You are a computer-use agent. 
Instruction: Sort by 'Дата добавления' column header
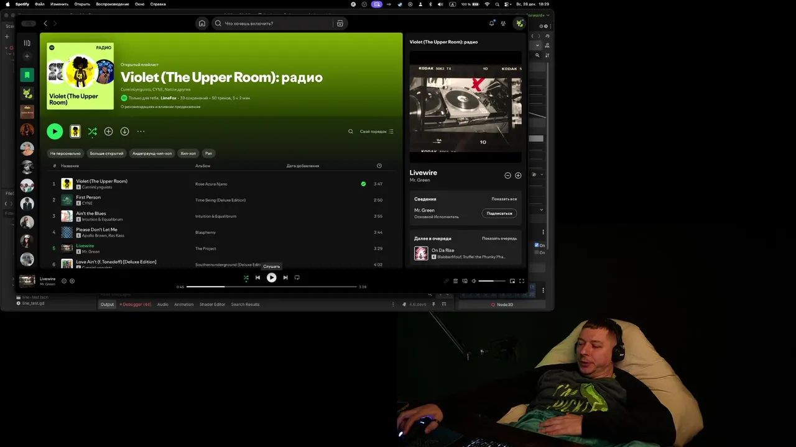tap(303, 166)
